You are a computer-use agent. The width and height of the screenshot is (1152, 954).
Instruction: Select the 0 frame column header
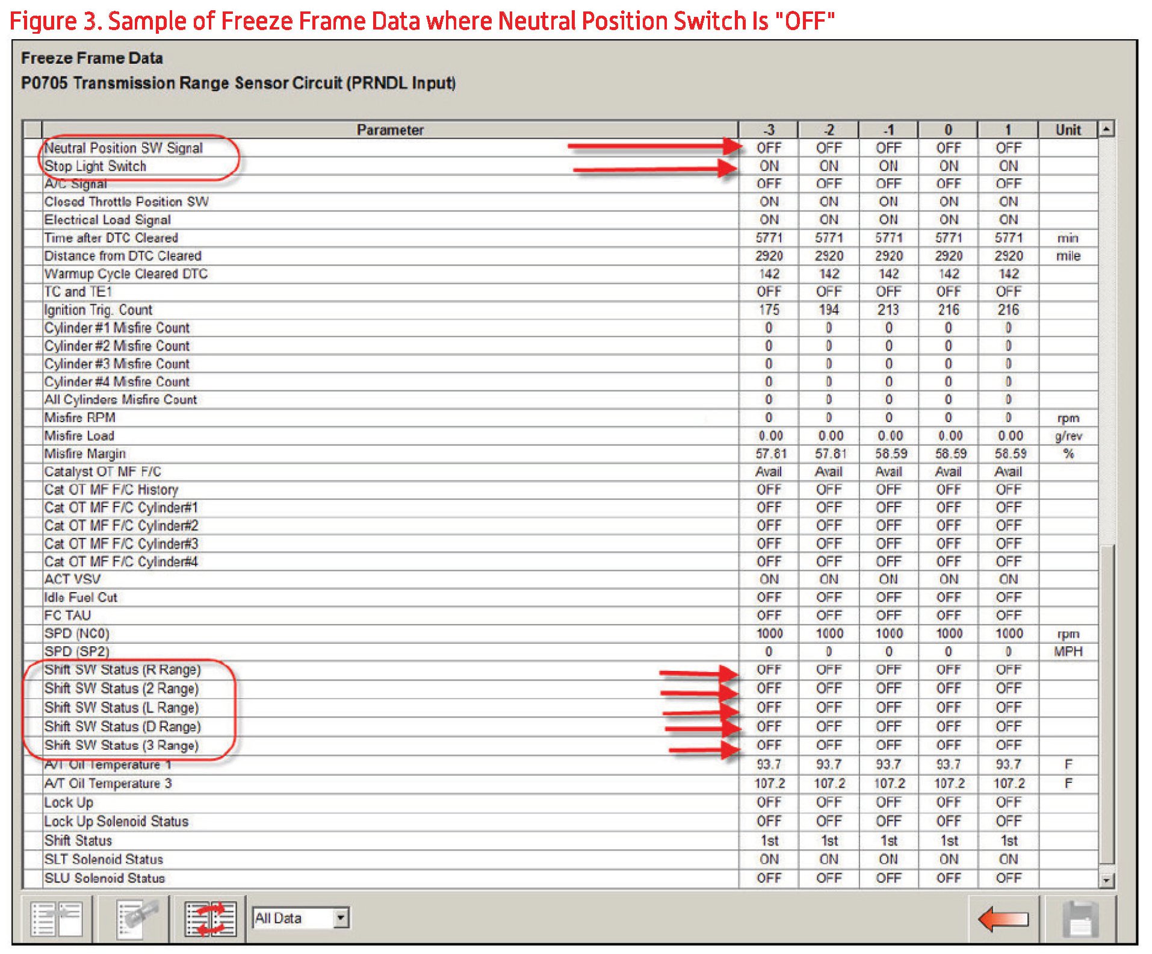click(x=947, y=129)
